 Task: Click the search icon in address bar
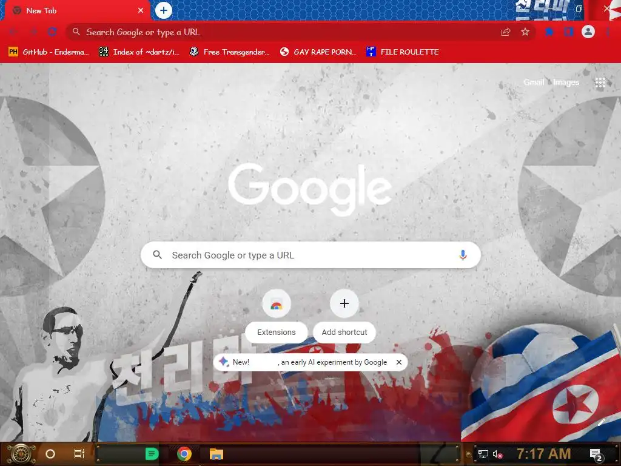[76, 32]
